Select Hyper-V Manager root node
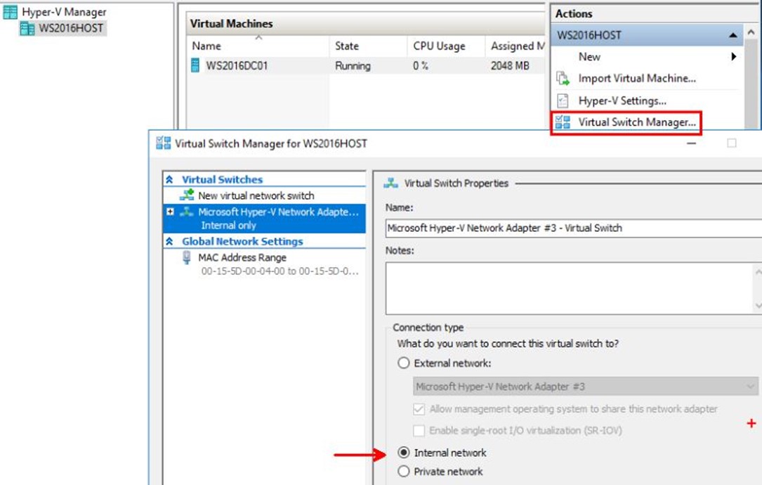This screenshot has height=485, width=762. (64, 12)
